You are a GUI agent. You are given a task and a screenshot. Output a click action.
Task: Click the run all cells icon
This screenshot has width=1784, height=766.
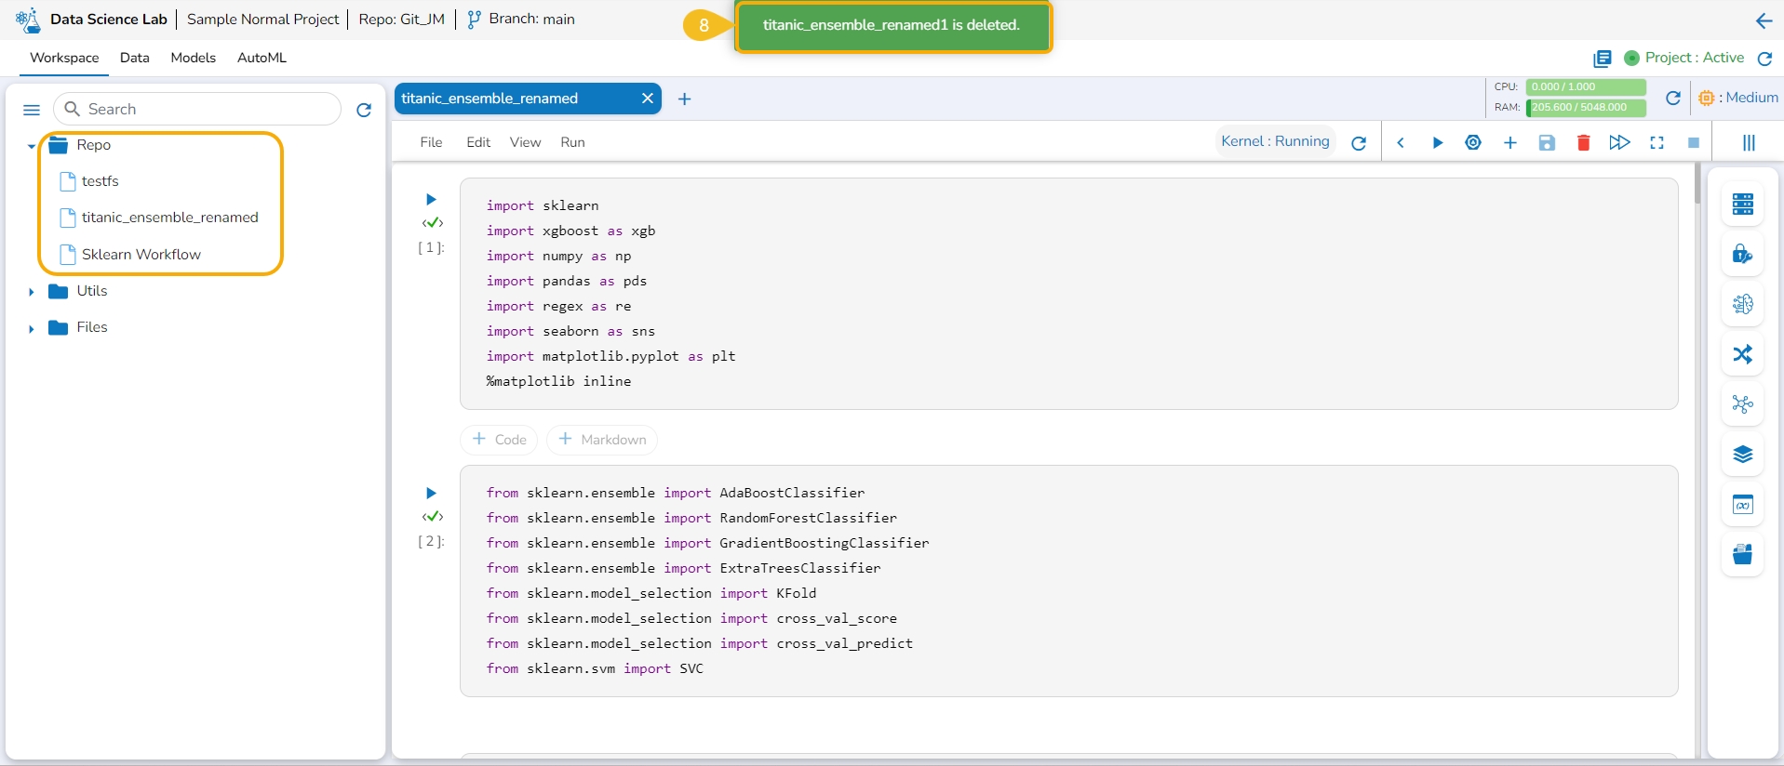point(1619,142)
